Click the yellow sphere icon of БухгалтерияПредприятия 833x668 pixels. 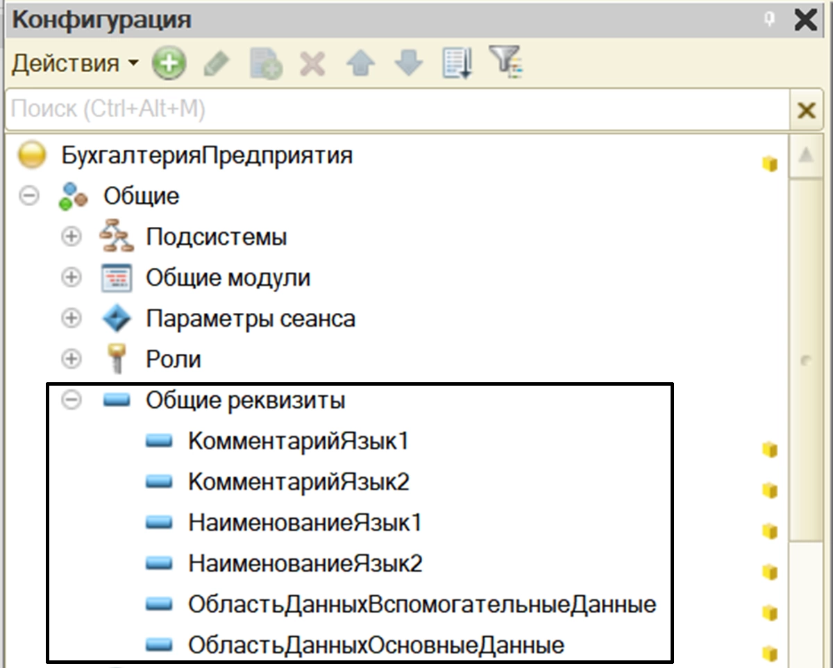point(33,155)
